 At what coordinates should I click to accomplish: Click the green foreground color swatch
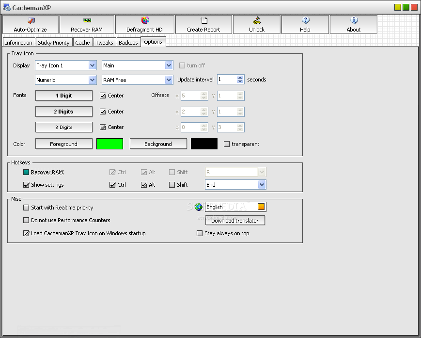110,144
